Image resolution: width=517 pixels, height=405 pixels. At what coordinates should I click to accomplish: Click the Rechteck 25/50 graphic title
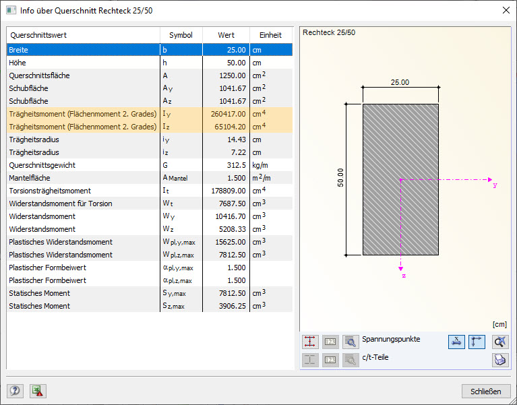tap(329, 32)
